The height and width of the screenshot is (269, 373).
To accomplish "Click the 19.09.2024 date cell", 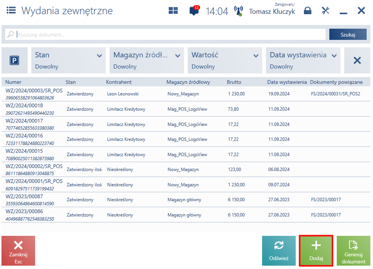I will [279, 94].
